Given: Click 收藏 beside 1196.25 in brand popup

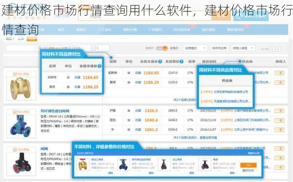Looking at the screenshot, I should (x=77, y=87).
